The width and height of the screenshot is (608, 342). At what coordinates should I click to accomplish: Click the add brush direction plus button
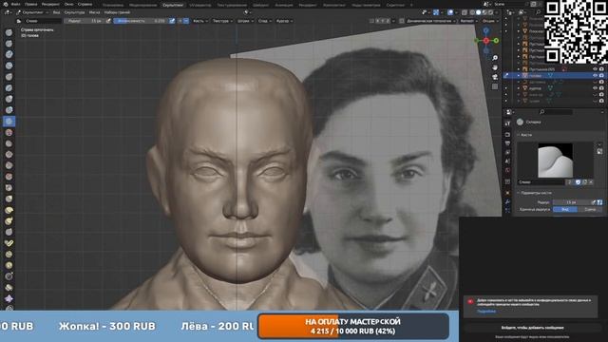[180, 21]
